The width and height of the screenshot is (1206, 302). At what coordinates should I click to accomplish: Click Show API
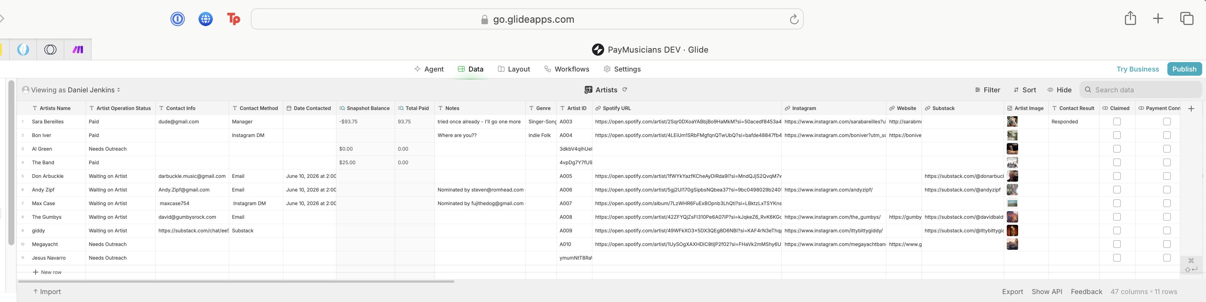point(1047,292)
